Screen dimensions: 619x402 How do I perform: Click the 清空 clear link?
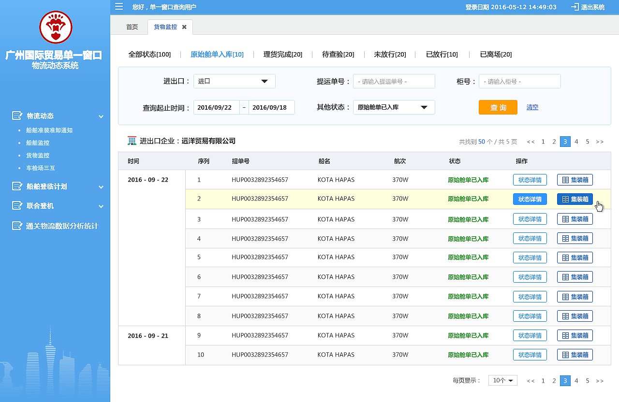(532, 107)
